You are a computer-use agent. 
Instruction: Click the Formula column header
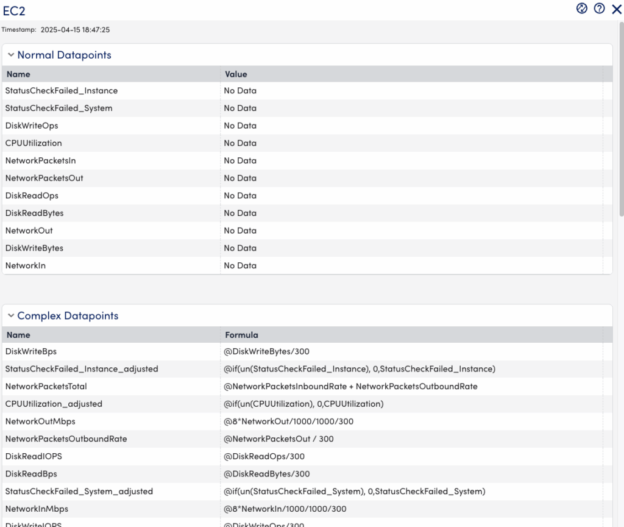click(241, 335)
